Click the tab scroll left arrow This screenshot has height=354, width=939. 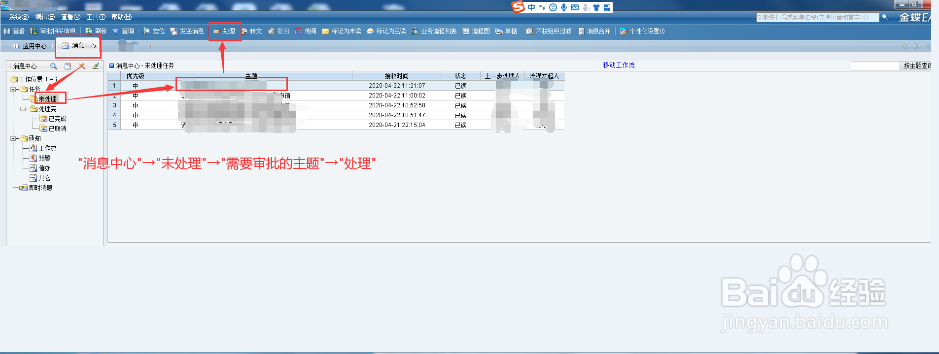[x=904, y=46]
